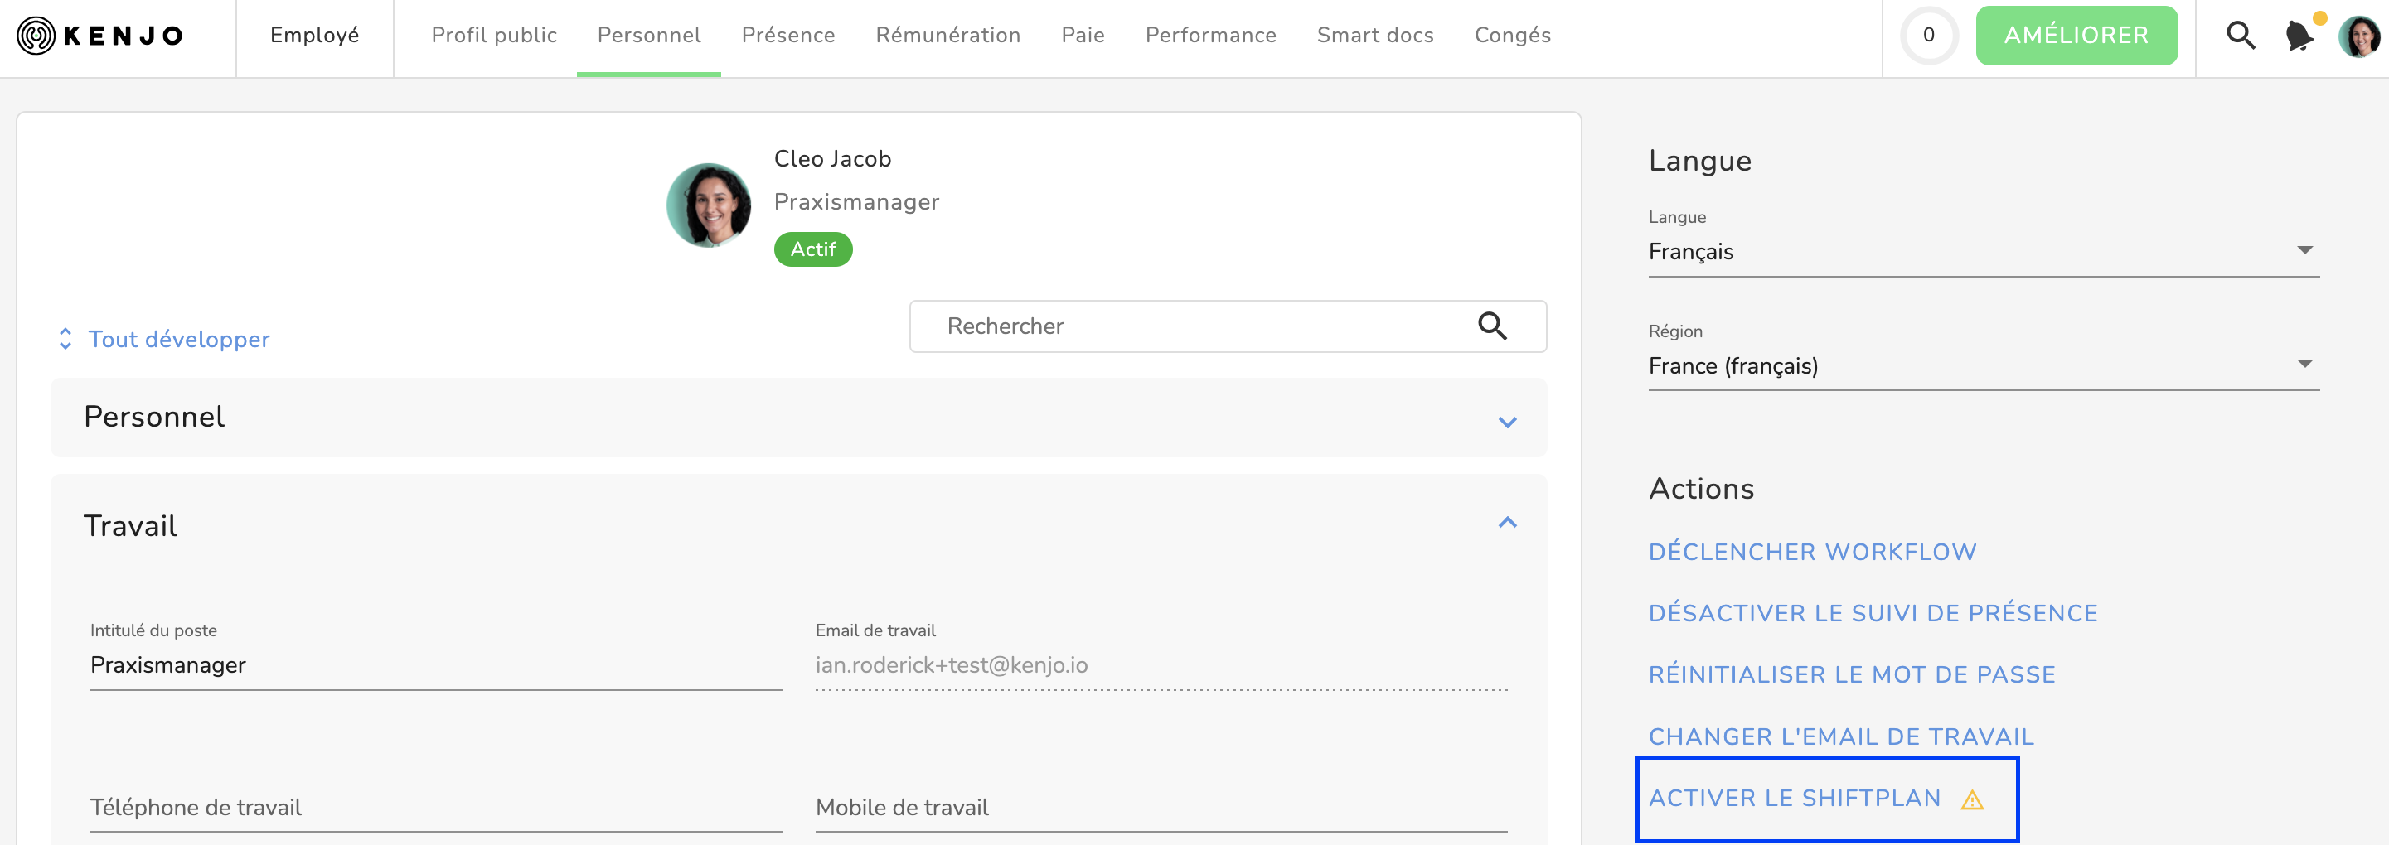Screen dimensions: 2389x845
Task: Open the Smart docs tab
Action: click(x=1375, y=35)
